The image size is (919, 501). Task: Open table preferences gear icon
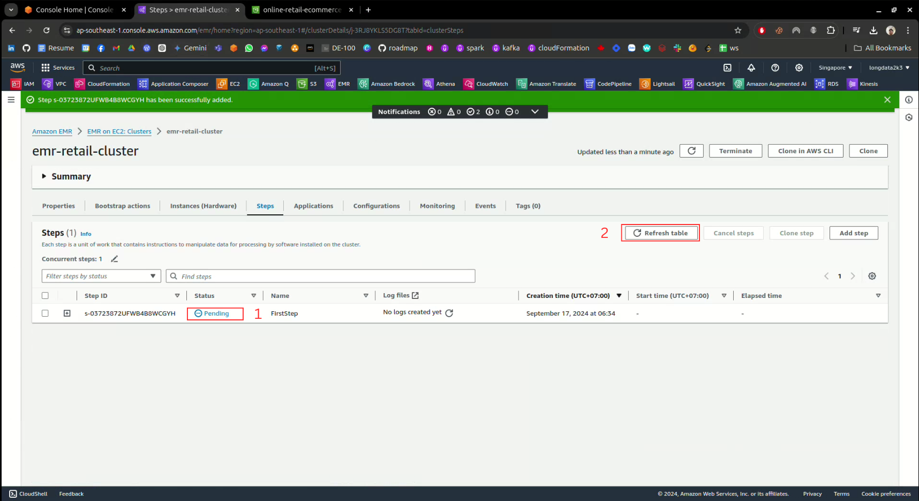[x=872, y=276]
